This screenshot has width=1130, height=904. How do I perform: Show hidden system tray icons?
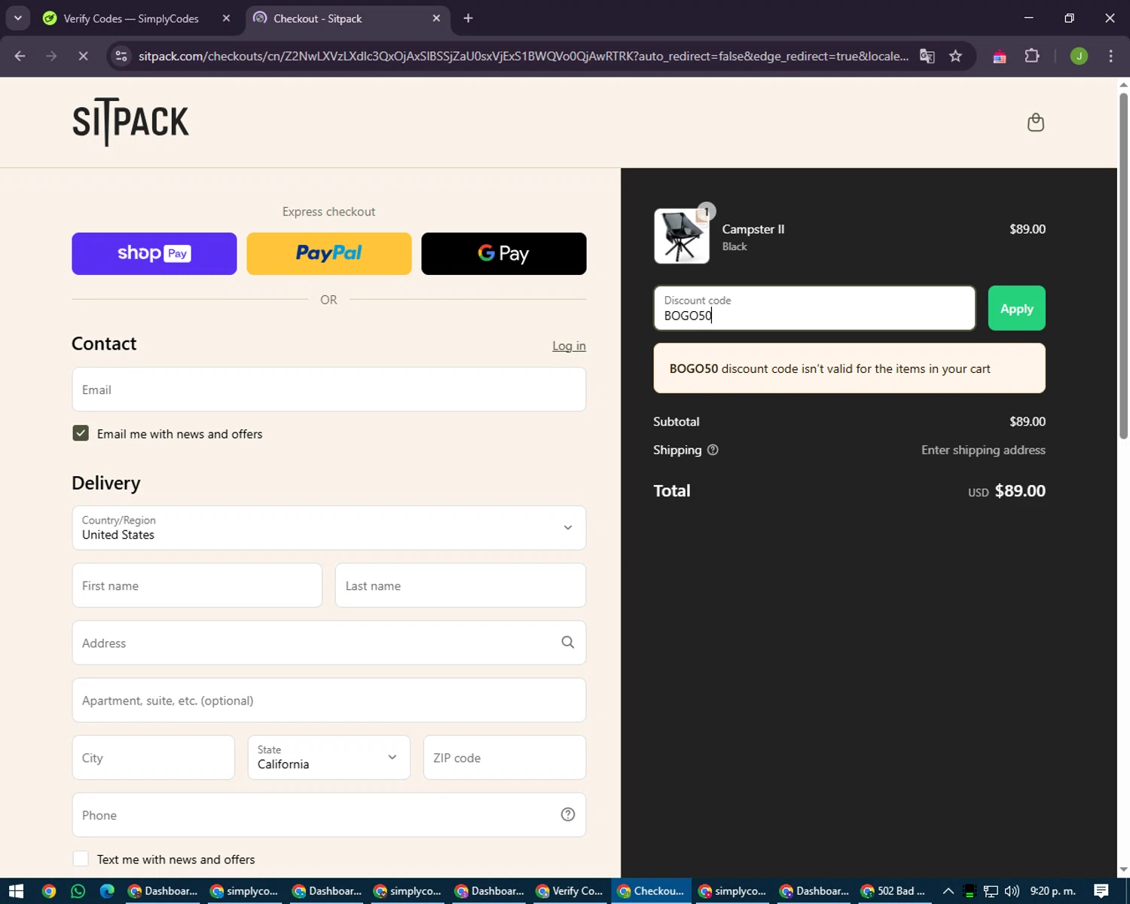pos(948,891)
